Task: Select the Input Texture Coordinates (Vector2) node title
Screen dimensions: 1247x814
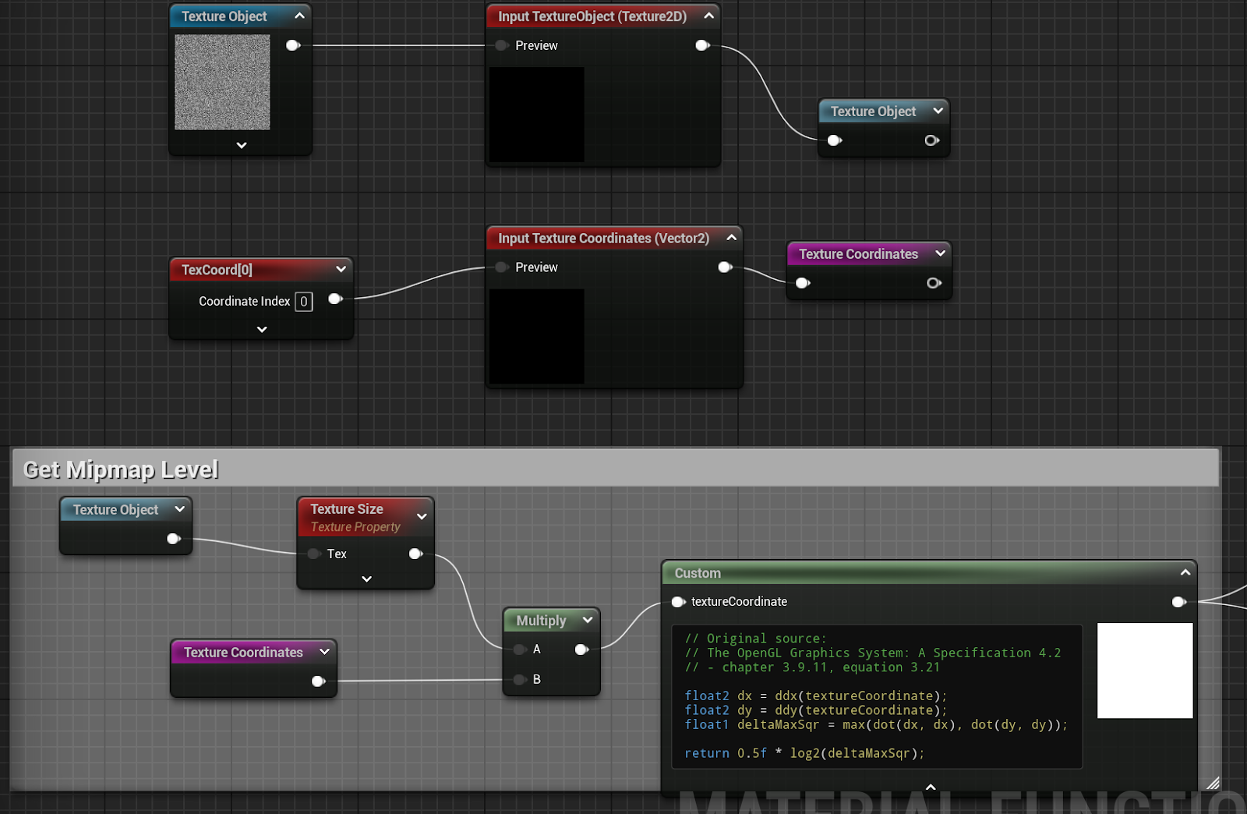Action: [604, 239]
